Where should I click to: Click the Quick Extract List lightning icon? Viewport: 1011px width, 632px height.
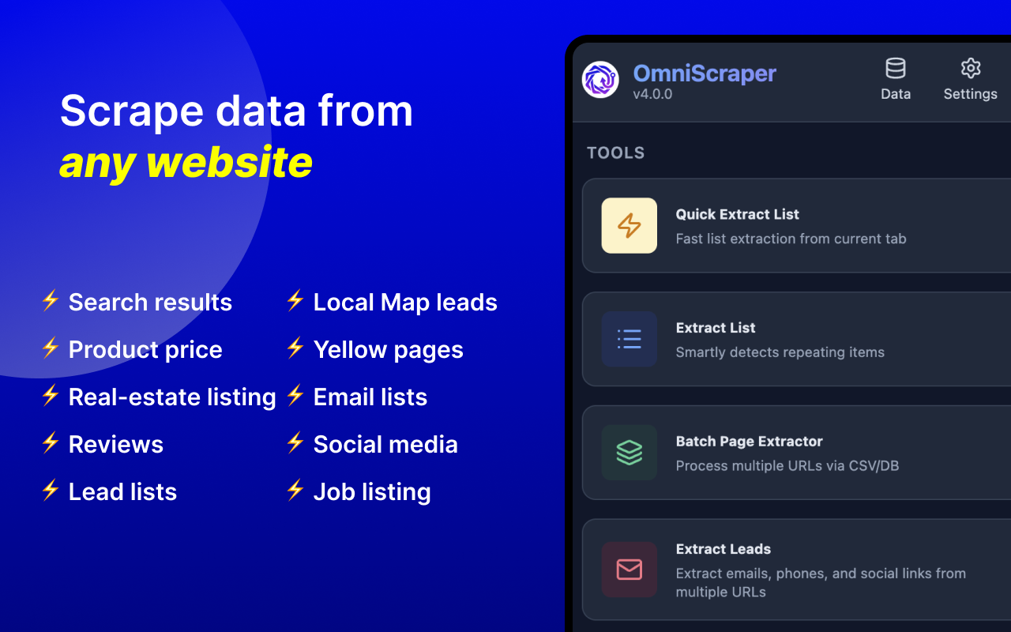point(630,225)
